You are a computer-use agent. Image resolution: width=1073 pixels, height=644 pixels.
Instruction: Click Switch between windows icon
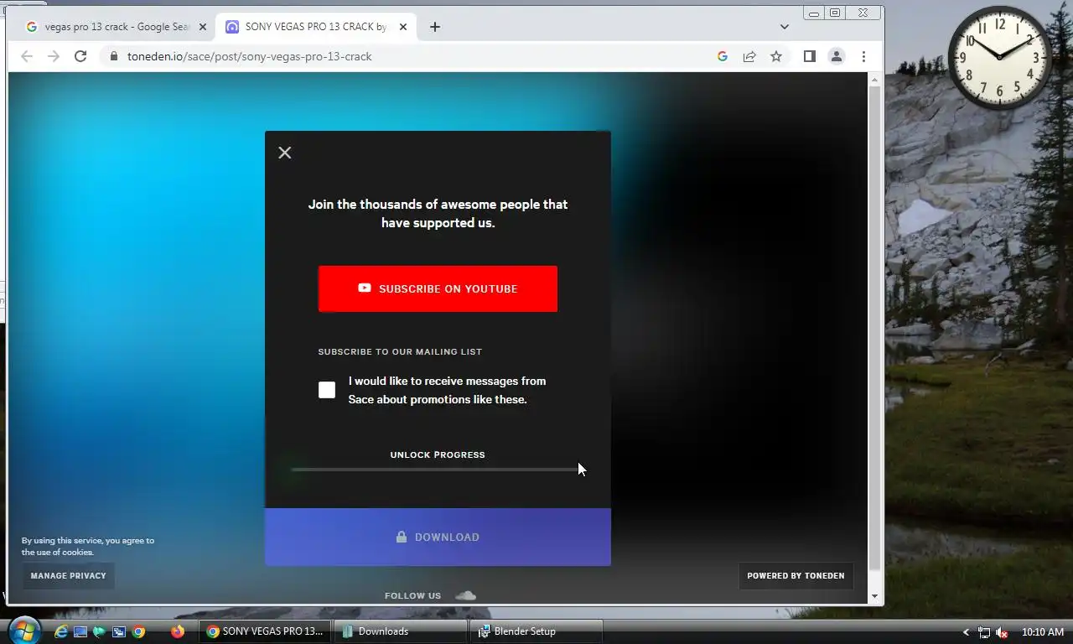point(119,631)
